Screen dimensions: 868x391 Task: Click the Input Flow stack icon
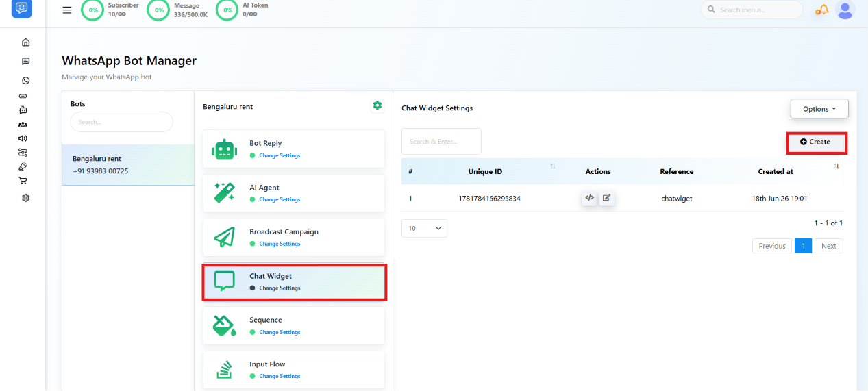click(x=224, y=370)
